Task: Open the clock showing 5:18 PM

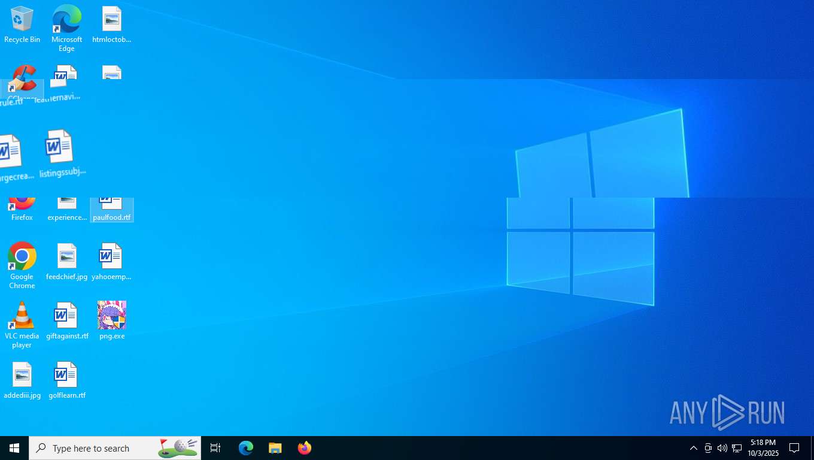Action: (x=763, y=448)
